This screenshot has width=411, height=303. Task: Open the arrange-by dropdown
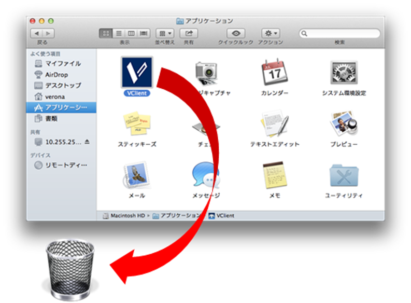[x=165, y=33]
